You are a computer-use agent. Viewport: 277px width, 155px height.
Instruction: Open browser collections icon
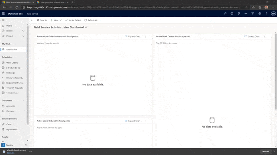point(260,7)
